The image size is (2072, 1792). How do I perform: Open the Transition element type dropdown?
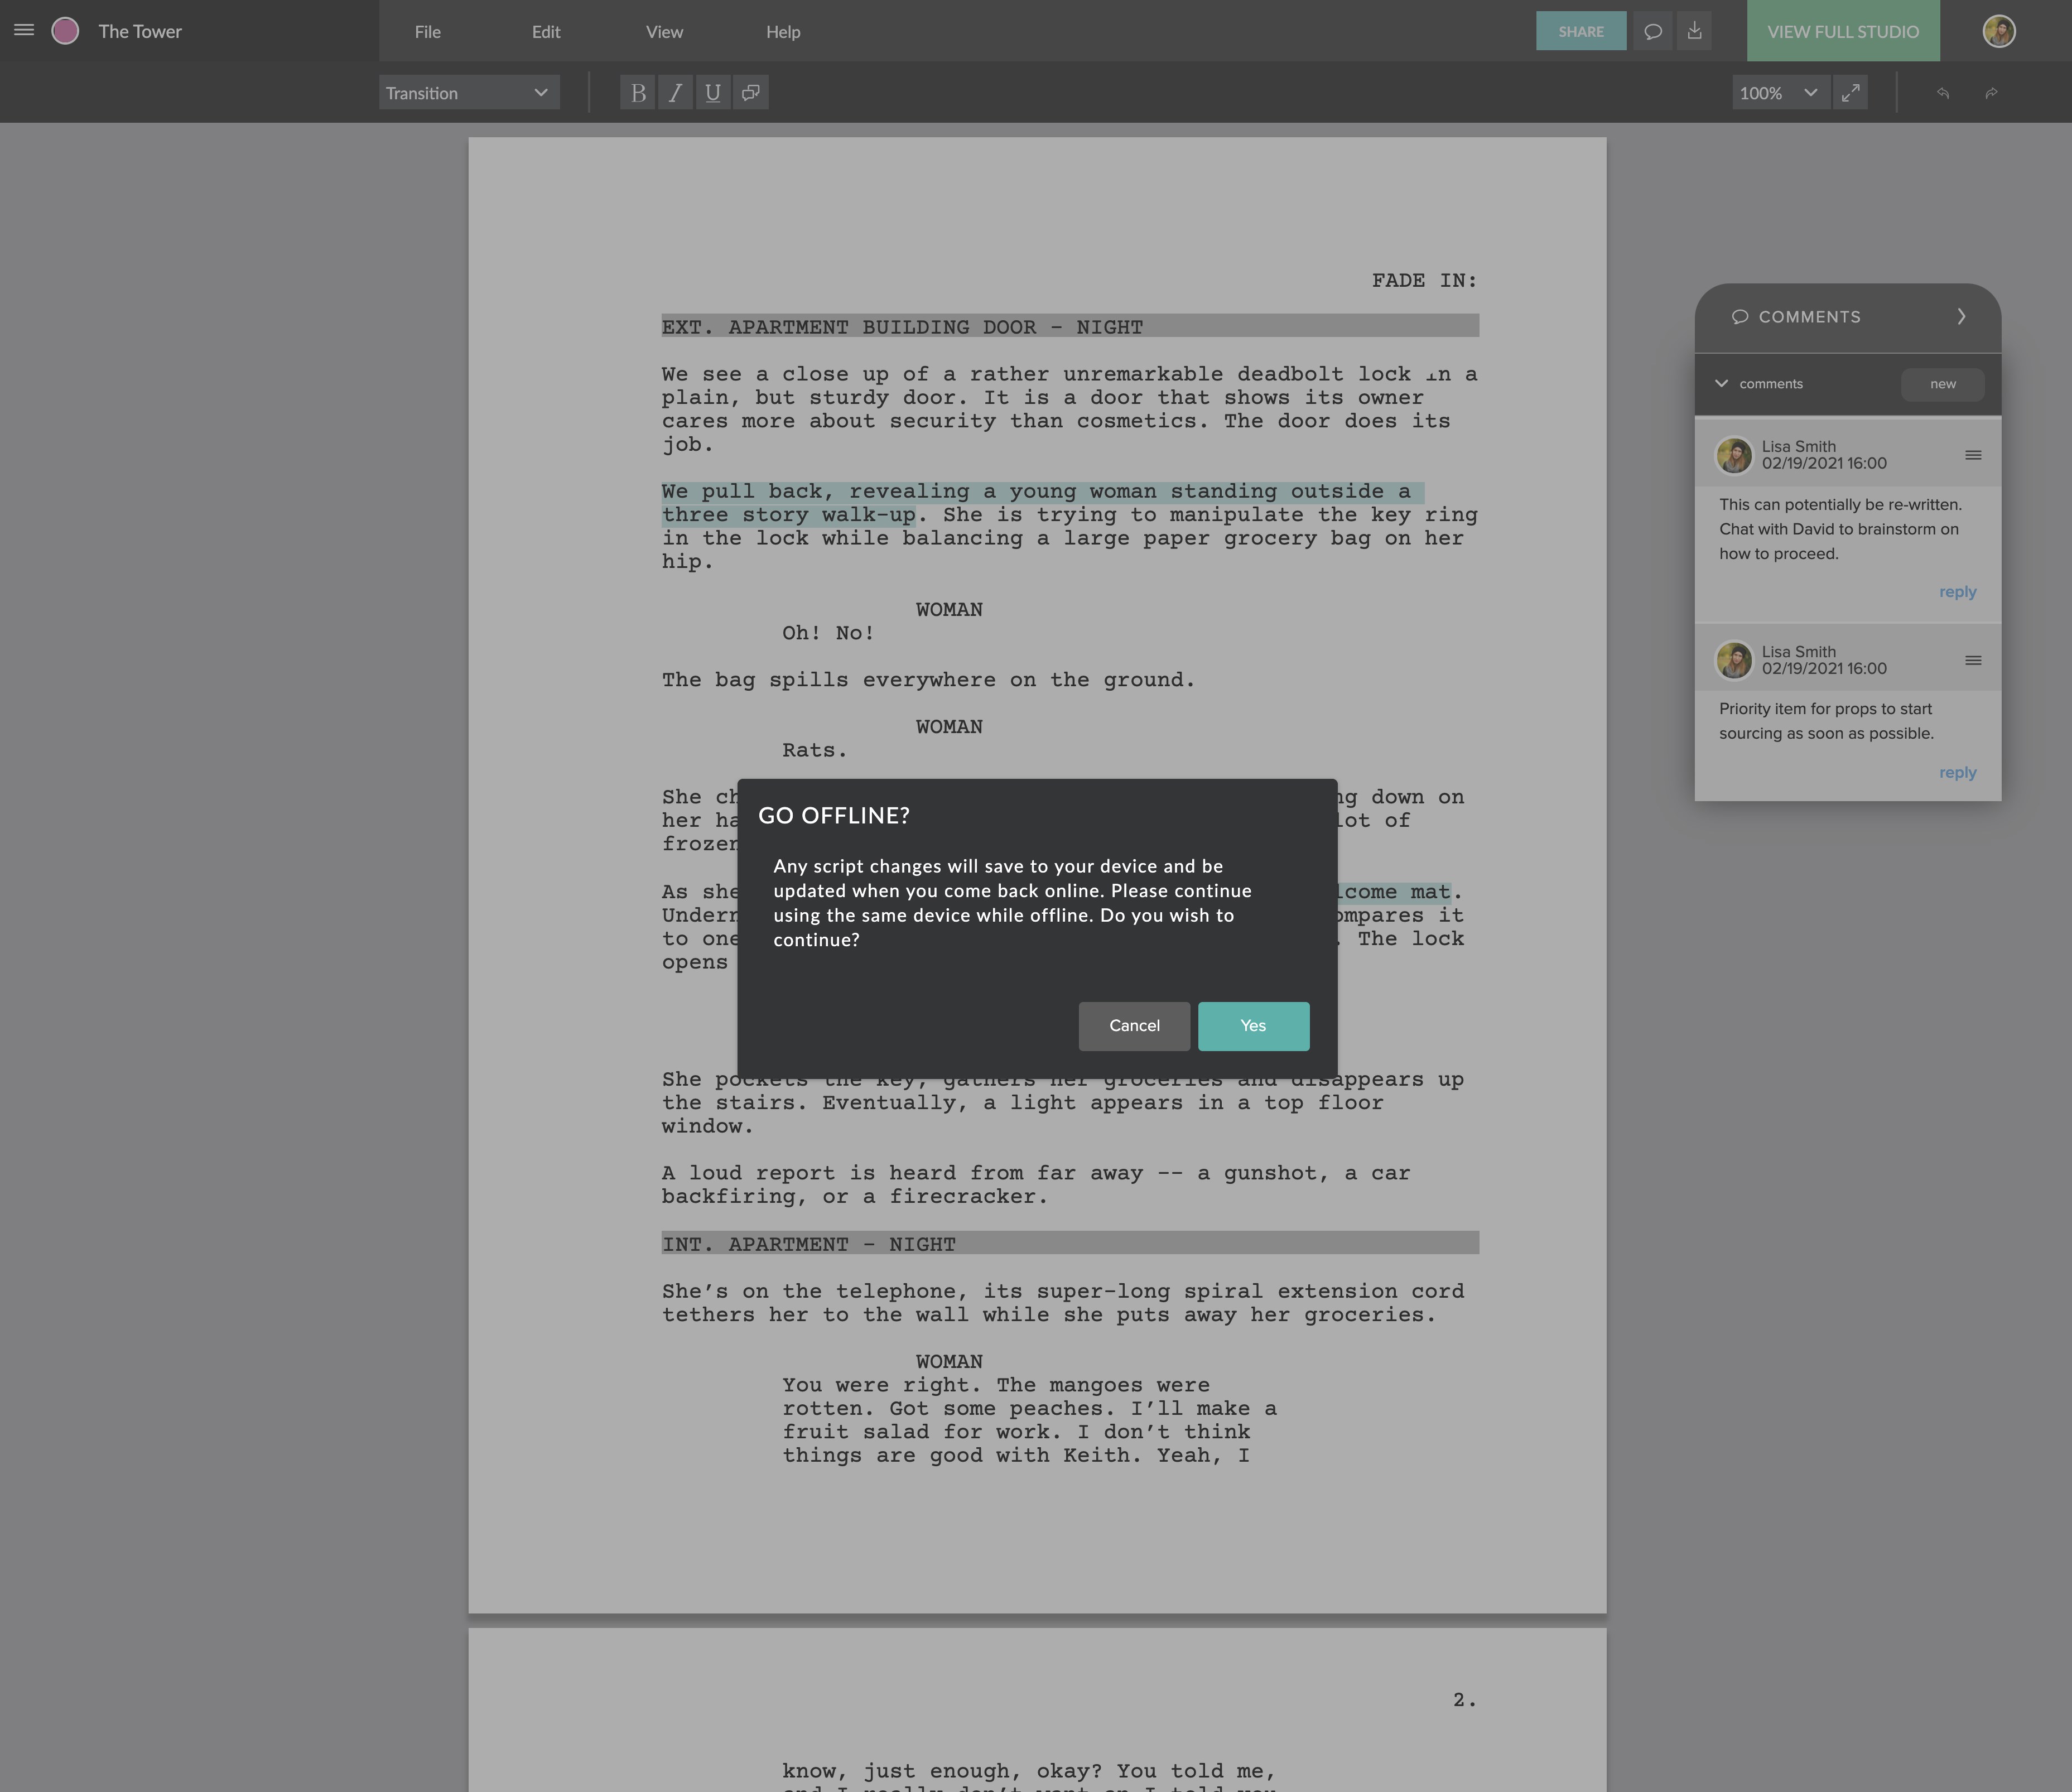(x=469, y=93)
